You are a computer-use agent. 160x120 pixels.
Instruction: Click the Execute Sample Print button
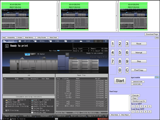(x=99, y=57)
